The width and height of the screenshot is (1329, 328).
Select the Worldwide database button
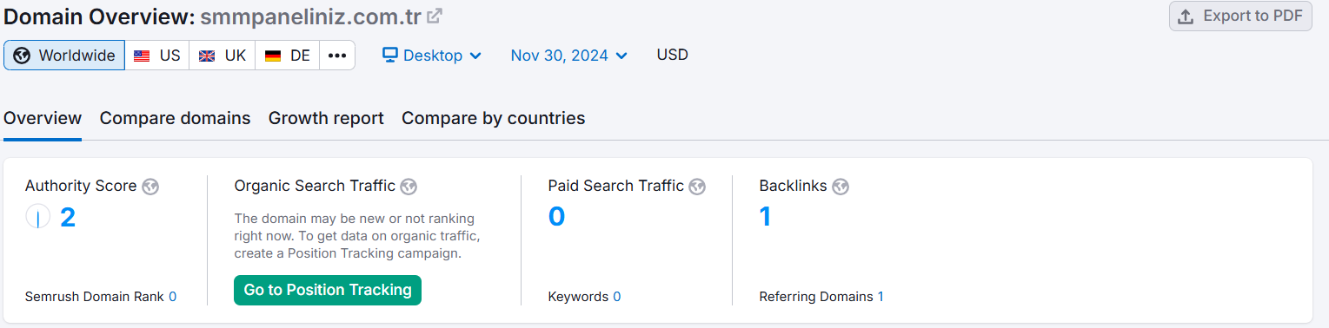coord(64,56)
